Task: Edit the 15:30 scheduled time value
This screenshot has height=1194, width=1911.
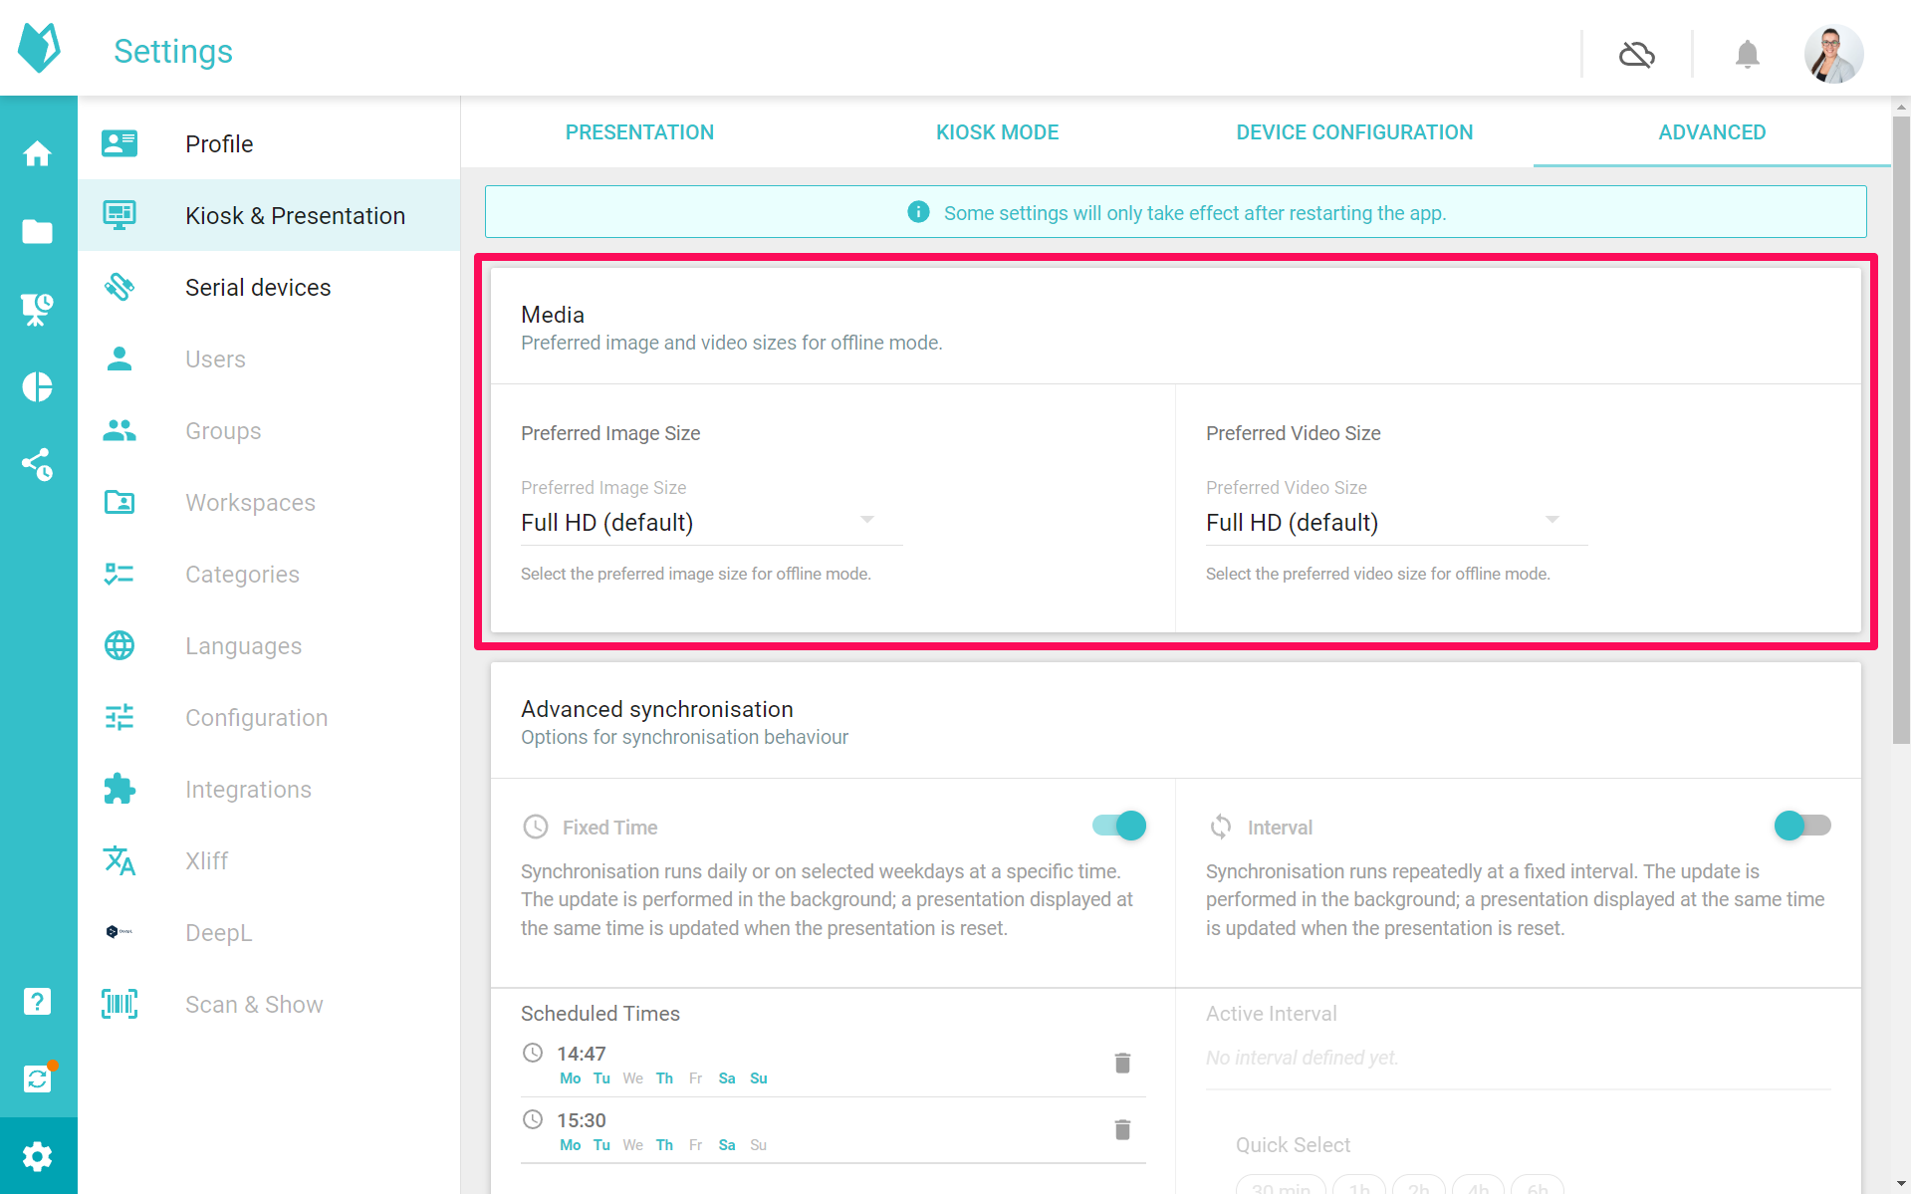Action: coord(582,1120)
